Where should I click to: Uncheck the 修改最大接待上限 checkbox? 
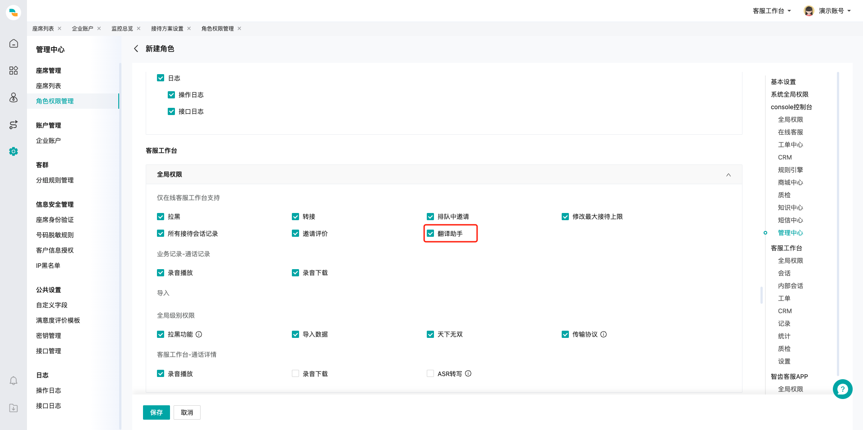[565, 217]
